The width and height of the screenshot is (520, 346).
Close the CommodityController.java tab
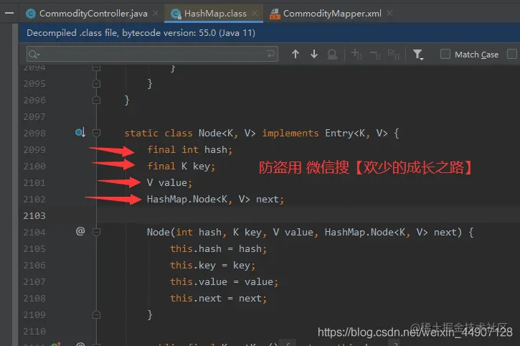155,14
